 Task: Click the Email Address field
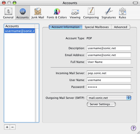click(x=109, y=55)
